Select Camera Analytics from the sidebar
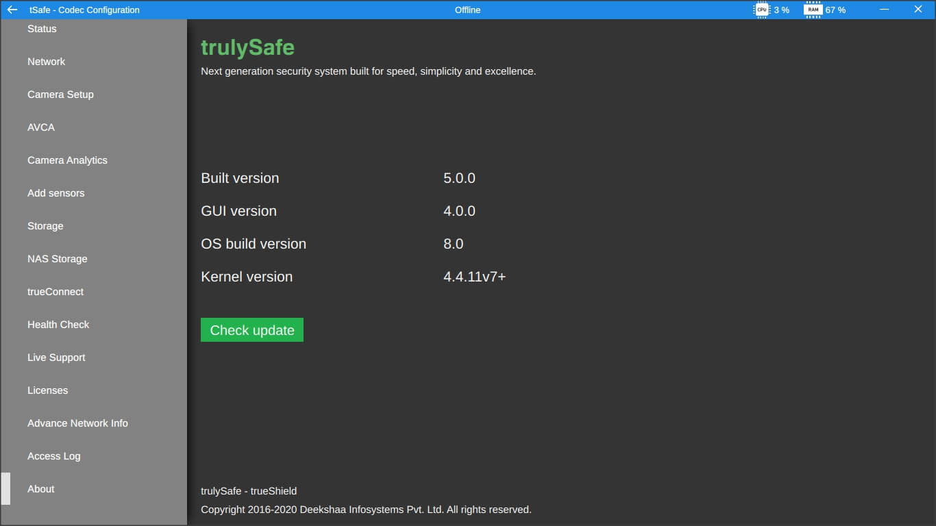936x526 pixels. pyautogui.click(x=67, y=160)
